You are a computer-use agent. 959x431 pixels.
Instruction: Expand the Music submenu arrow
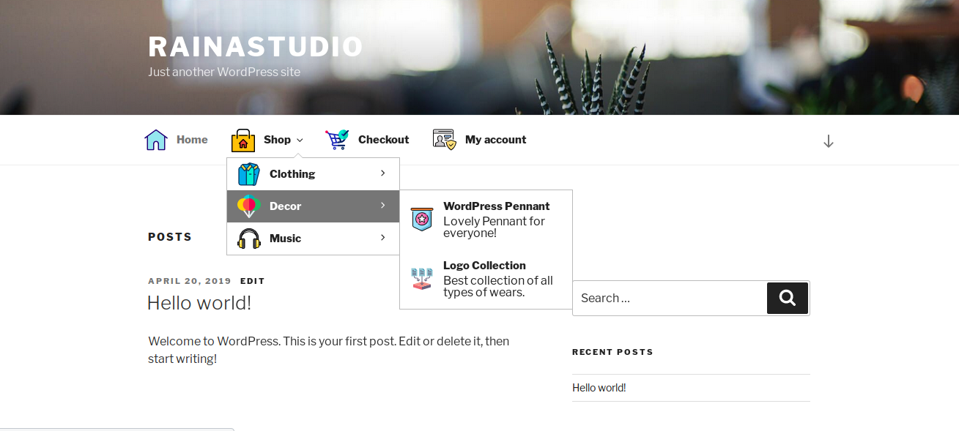coord(382,238)
